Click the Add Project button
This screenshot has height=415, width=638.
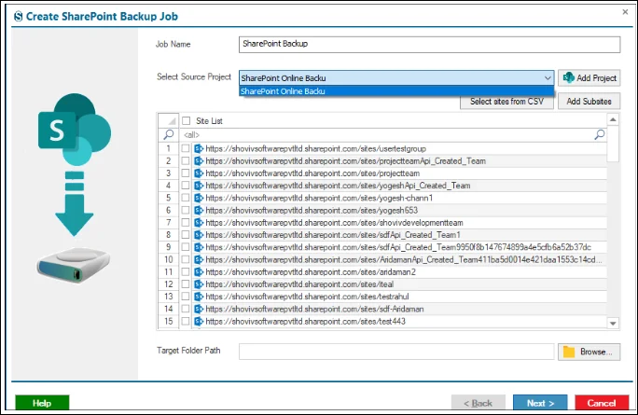click(589, 77)
